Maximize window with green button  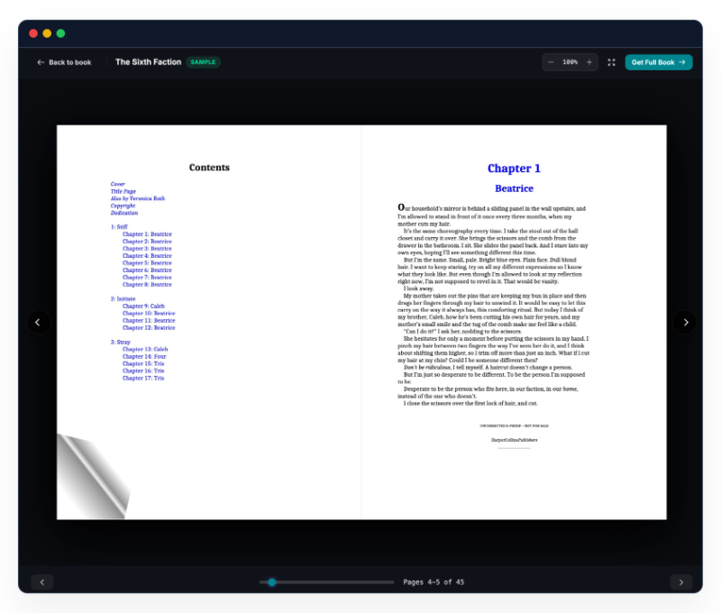click(60, 33)
